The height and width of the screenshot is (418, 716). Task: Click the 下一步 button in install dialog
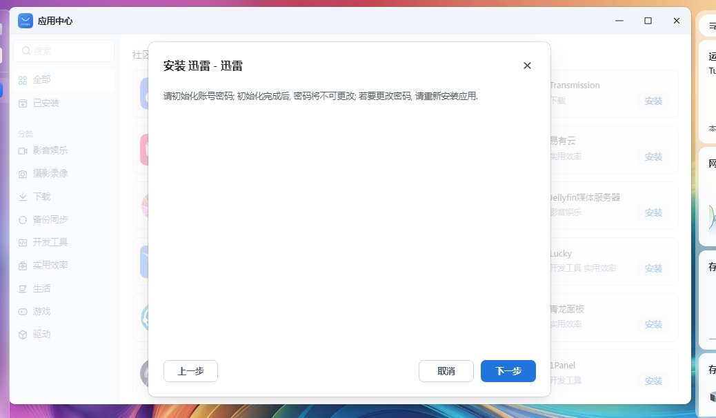508,371
